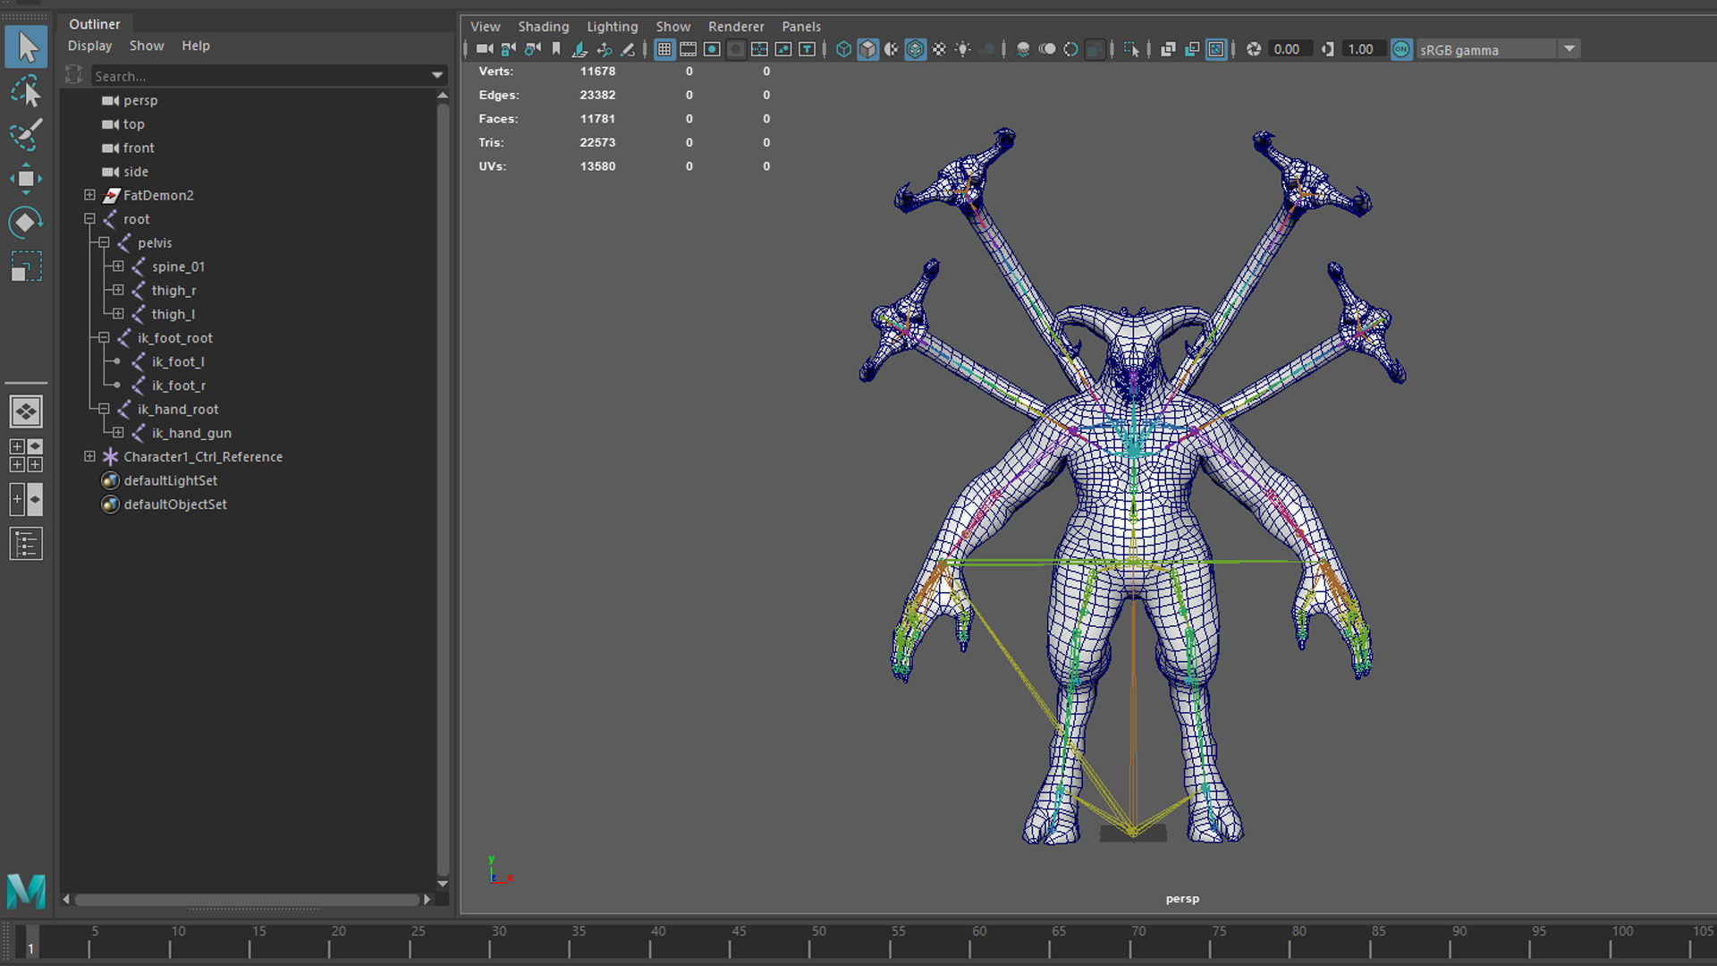Select the ik_foot_l joint

pos(178,361)
